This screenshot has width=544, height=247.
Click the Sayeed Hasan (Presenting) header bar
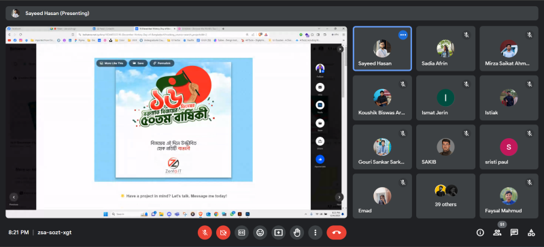(x=271, y=13)
